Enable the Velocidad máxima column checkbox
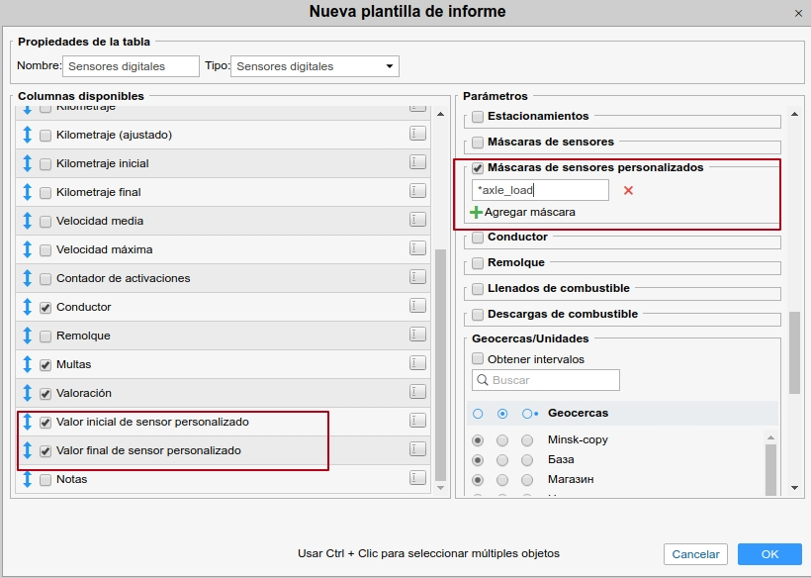811x578 pixels. 45,250
